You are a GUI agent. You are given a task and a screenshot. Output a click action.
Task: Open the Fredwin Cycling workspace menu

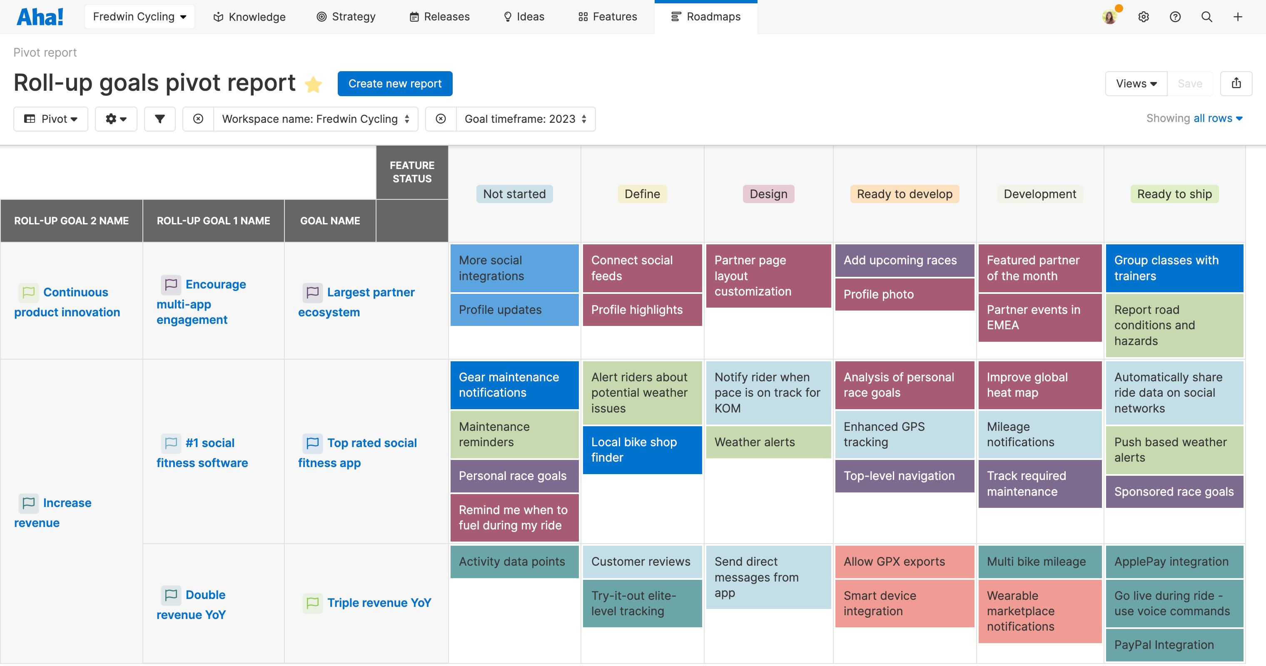coord(139,16)
